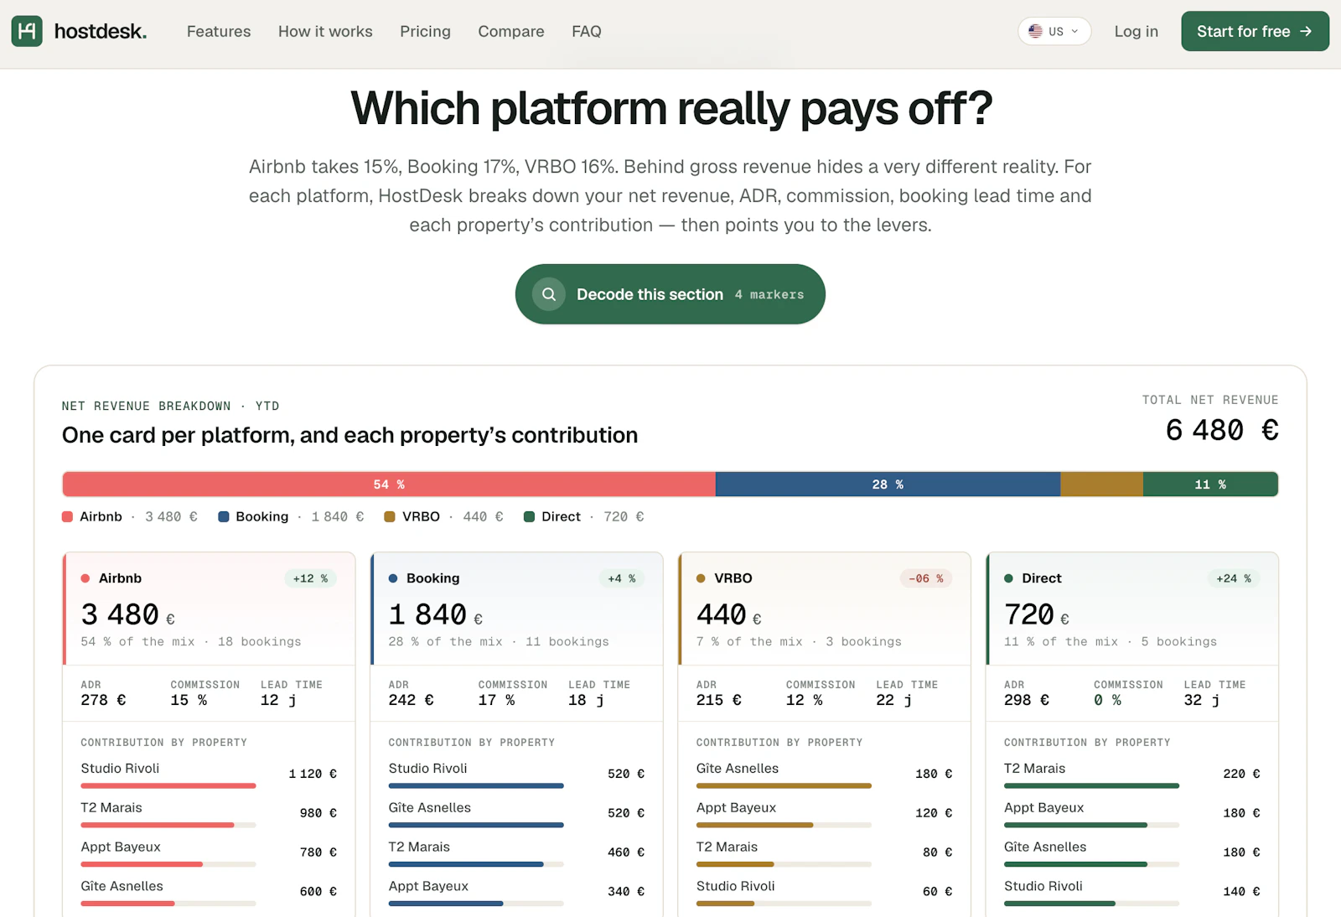The height and width of the screenshot is (917, 1341).
Task: Click the Log in link
Action: (1136, 31)
